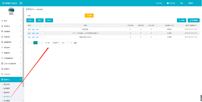The height and width of the screenshot is (102, 202).
Task: Click the 批量删除 bulk delete button
Action: (194, 20)
